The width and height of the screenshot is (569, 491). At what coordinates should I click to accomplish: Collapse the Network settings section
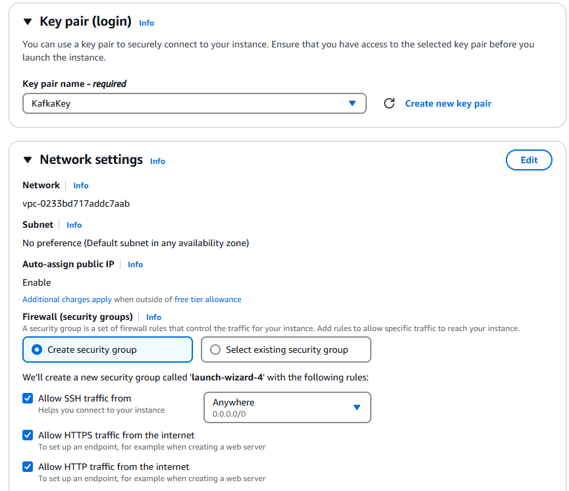coord(27,159)
